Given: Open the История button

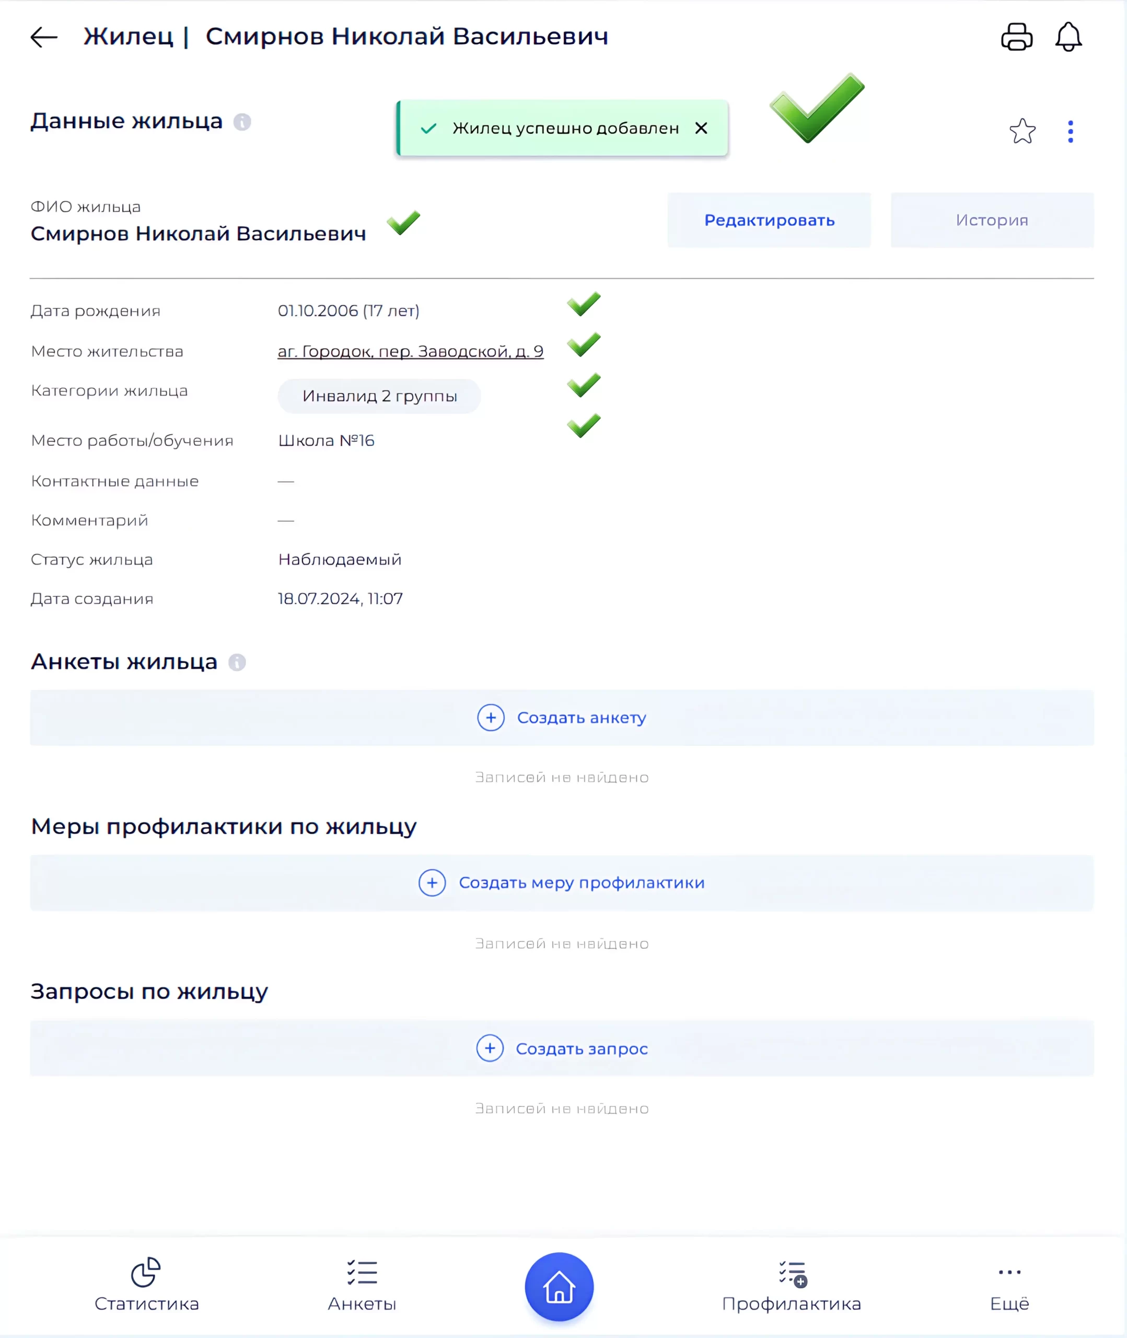Looking at the screenshot, I should click(992, 220).
